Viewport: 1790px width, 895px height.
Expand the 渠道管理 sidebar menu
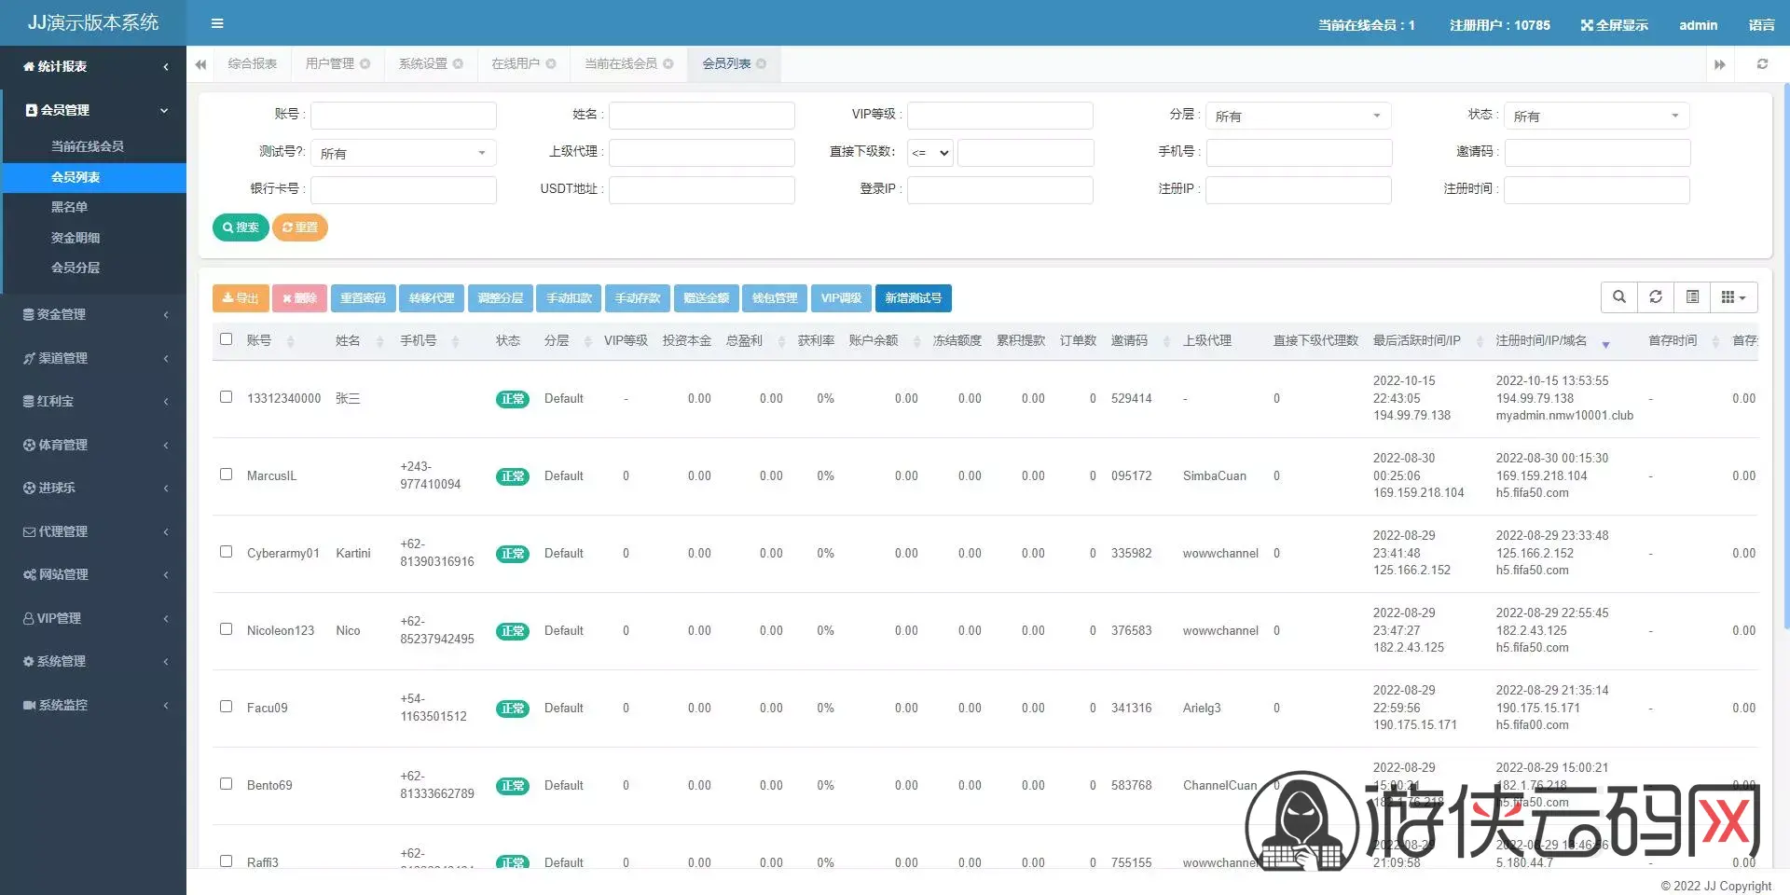pyautogui.click(x=93, y=358)
